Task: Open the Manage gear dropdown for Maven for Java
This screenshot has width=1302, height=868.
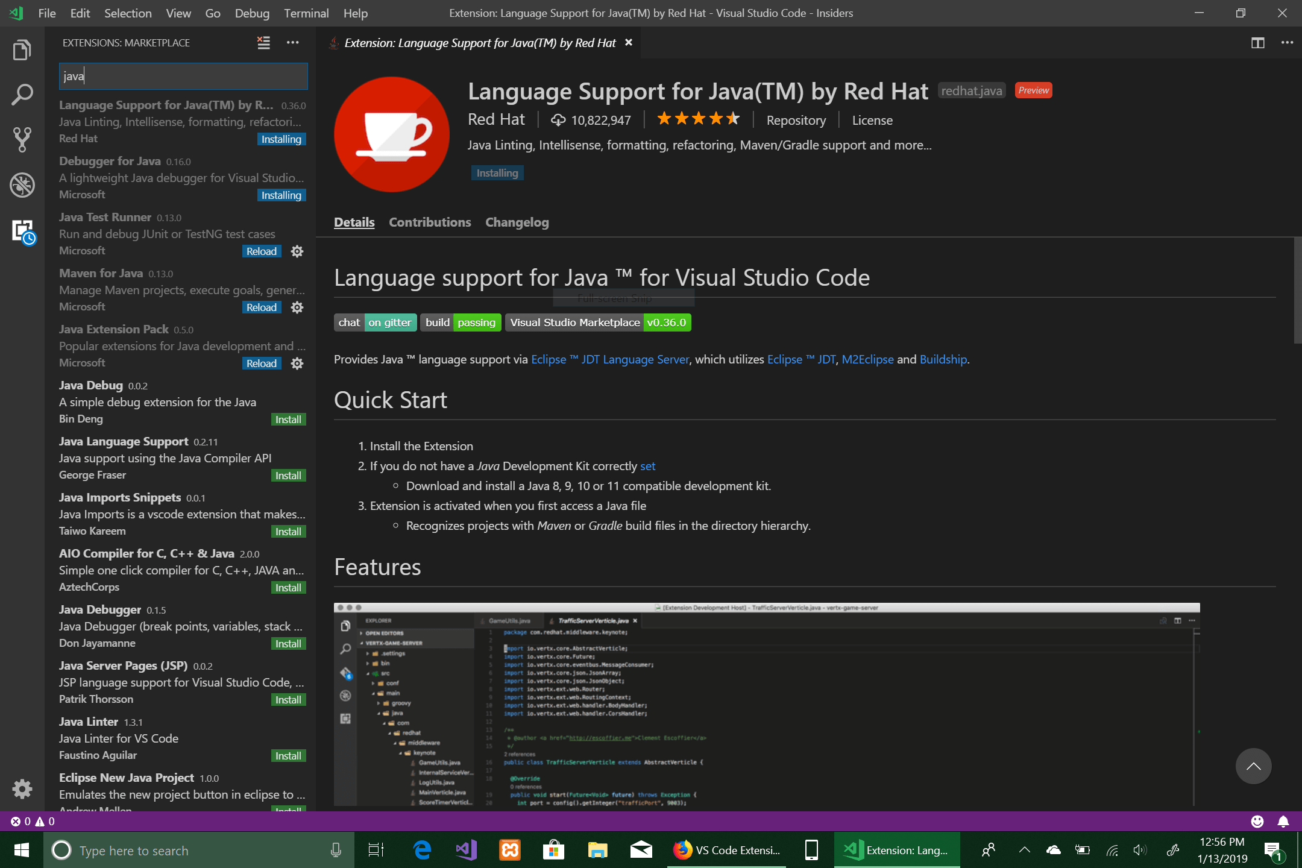Action: (x=297, y=307)
